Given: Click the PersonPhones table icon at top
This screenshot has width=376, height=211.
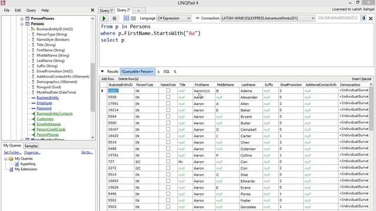Looking at the screenshot, I should point(28,18).
